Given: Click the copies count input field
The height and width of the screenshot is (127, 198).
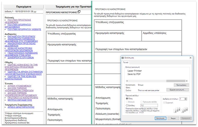Looking at the screenshot, I should click(182, 99).
